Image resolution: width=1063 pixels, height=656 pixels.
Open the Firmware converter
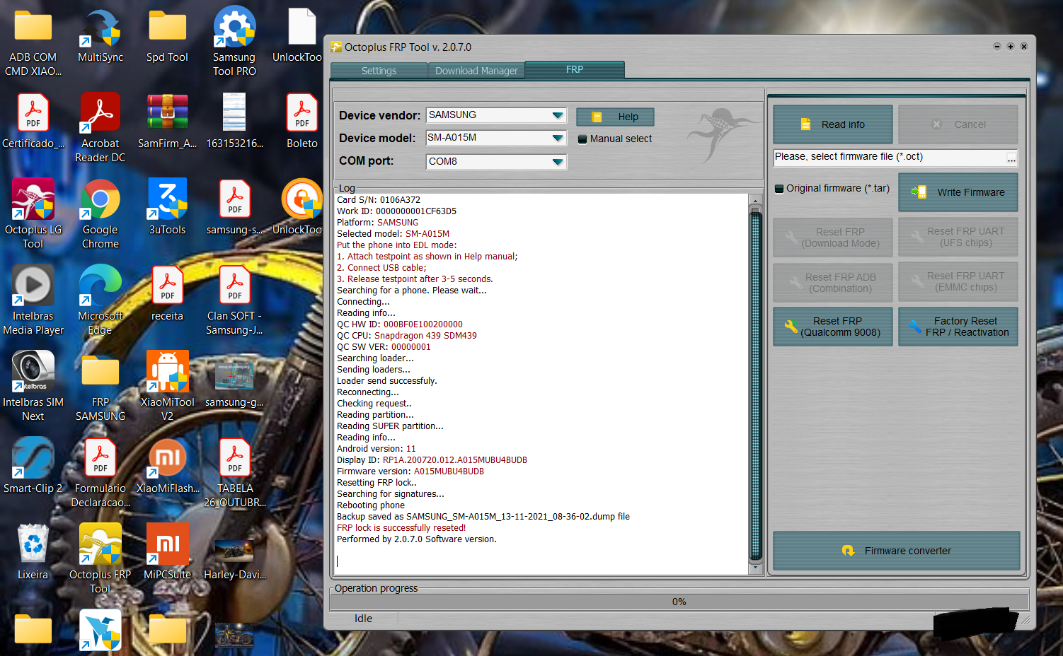pos(897,551)
